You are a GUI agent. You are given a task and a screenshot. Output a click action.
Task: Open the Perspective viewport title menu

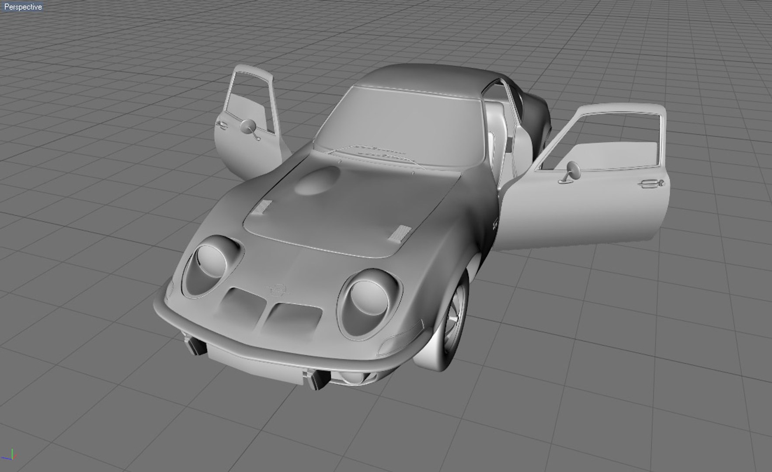[23, 7]
